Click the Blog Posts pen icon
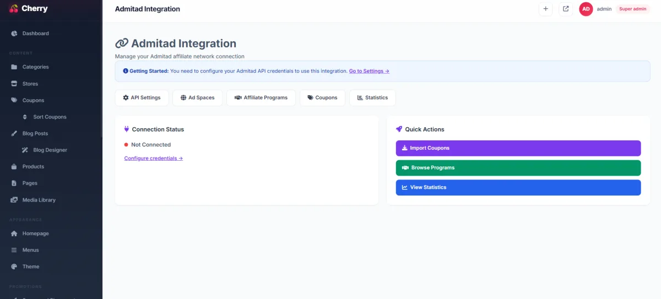Image resolution: width=661 pixels, height=299 pixels. click(x=14, y=133)
